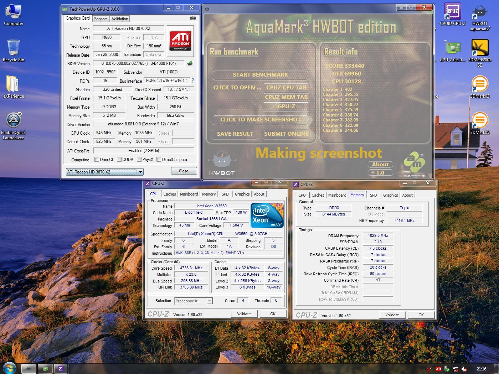The image size is (499, 374).
Task: Click the DRAM Frequency 1029.0 MHz field
Action: point(378,236)
